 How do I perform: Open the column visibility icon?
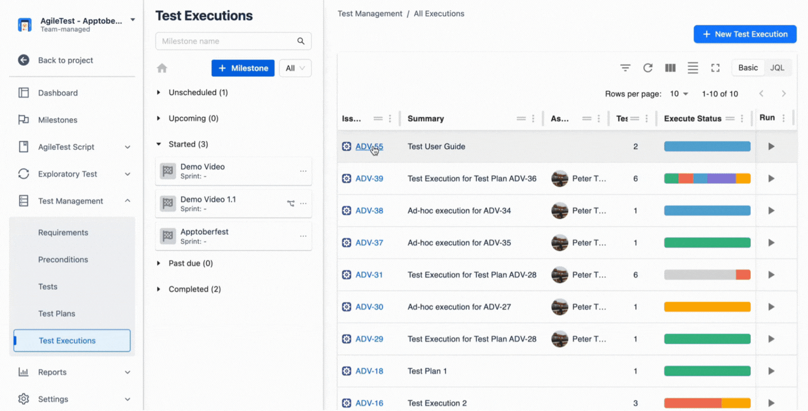[670, 67]
